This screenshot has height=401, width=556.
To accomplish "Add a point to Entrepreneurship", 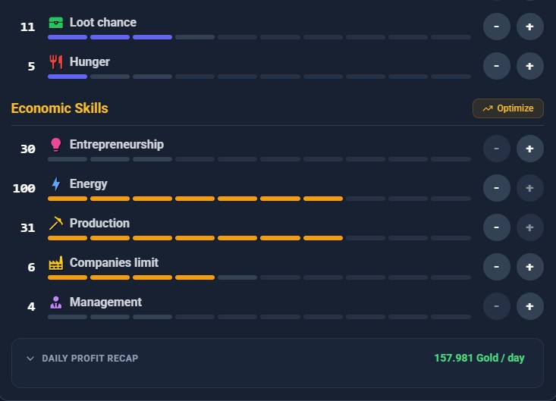I will (x=529, y=149).
